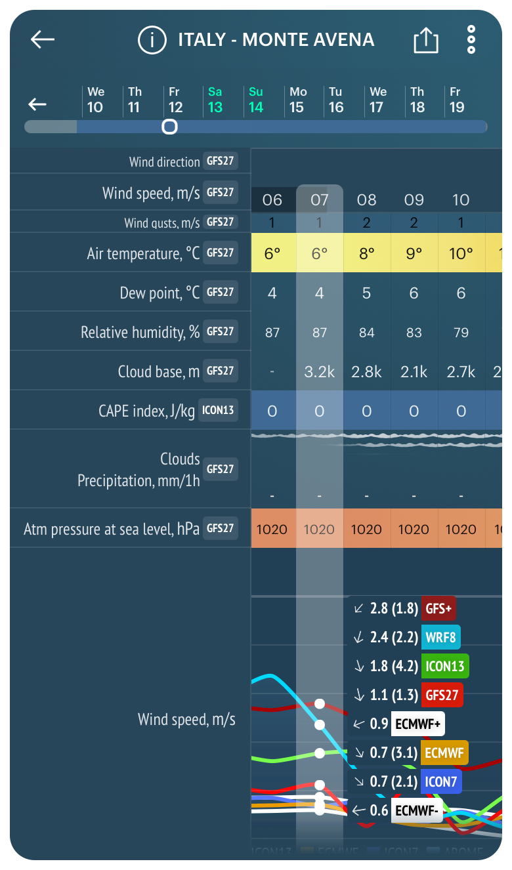Viewport: 512px width, 870px height.
Task: Change Wind direction GFS27 model badge
Action: coord(220,161)
